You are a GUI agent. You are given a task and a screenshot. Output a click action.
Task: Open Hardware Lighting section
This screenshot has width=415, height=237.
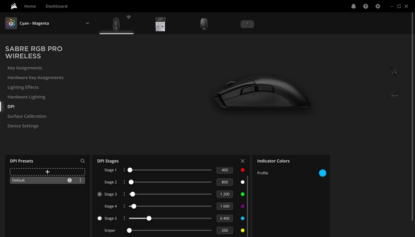26,97
